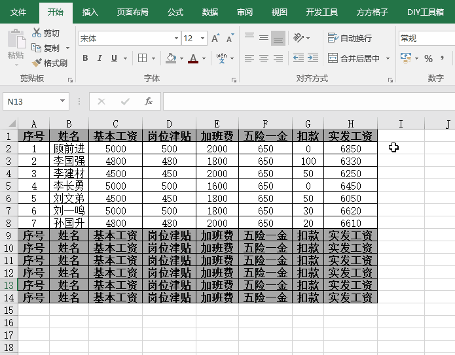Toggle left horizontal text alignment
The height and width of the screenshot is (355, 455).
[249, 58]
